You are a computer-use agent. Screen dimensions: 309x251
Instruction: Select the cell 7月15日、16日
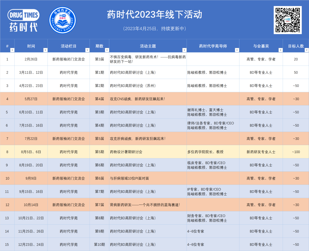point(31,125)
